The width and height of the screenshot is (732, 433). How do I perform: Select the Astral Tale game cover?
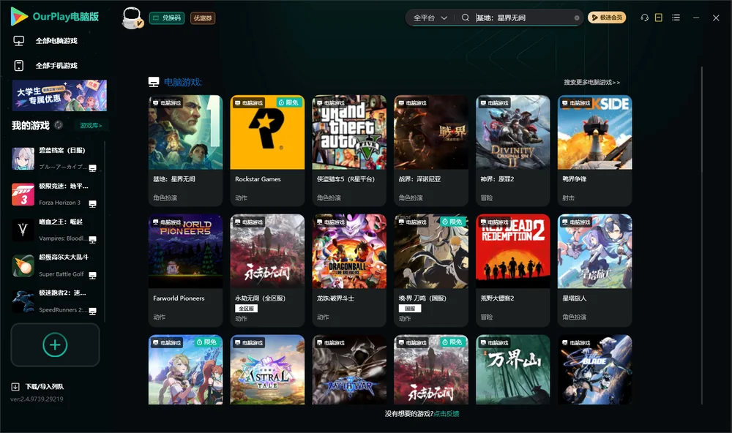tap(267, 369)
